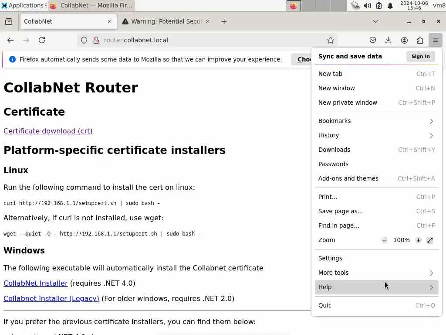This screenshot has width=446, height=335.
Task: Expand the Bookmarks submenu
Action: click(376, 121)
